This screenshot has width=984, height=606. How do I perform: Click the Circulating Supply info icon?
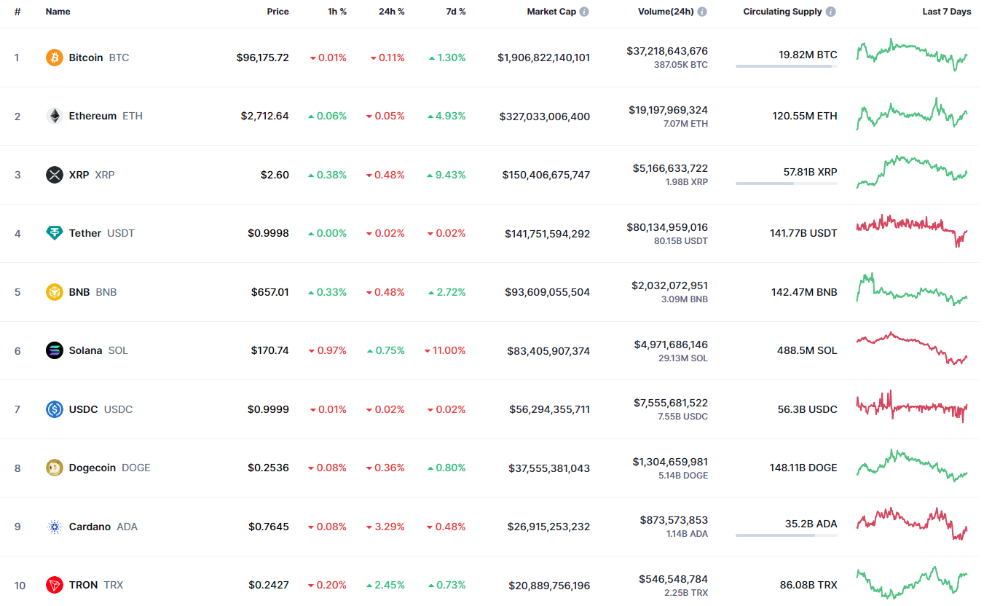(831, 12)
